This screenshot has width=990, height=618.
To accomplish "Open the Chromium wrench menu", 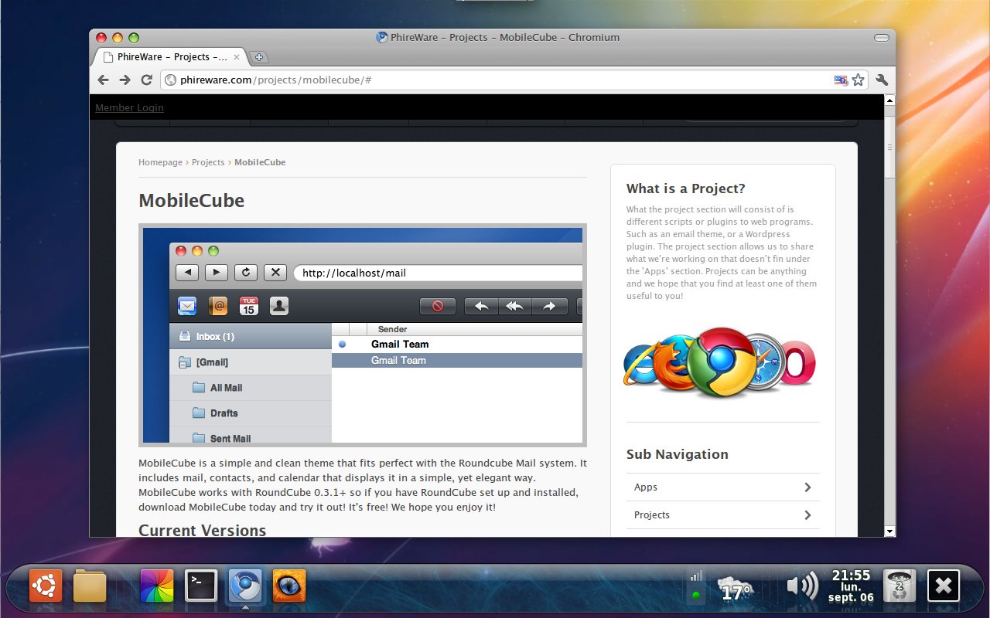I will click(x=882, y=80).
